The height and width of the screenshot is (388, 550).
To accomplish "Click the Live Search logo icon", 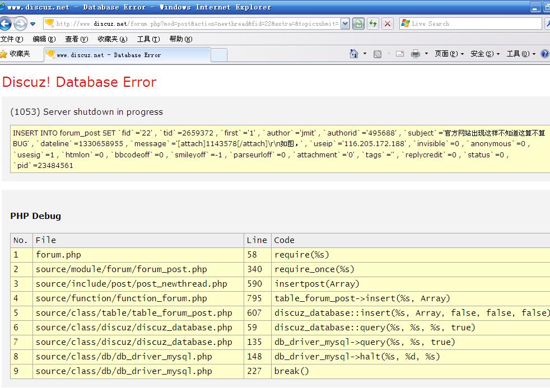I will (x=405, y=24).
